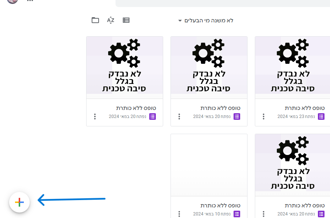This screenshot has width=330, height=218.
Task: Open the blank-thumbnail form from 10 May 2024
Action: point(209,165)
